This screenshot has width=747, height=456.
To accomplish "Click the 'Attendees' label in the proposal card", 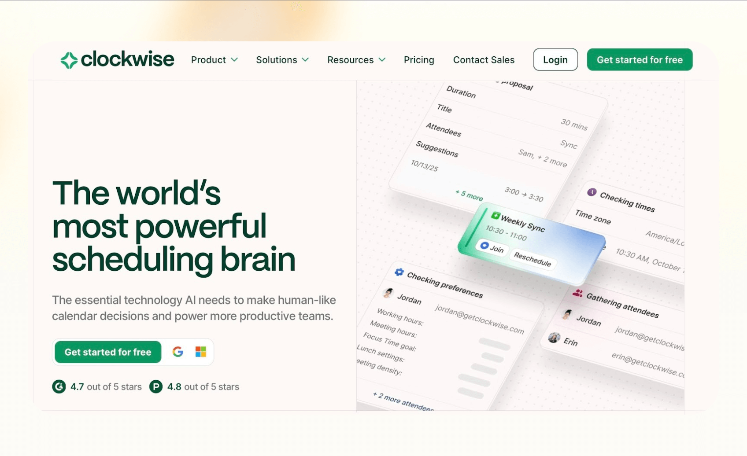I will pos(444,130).
